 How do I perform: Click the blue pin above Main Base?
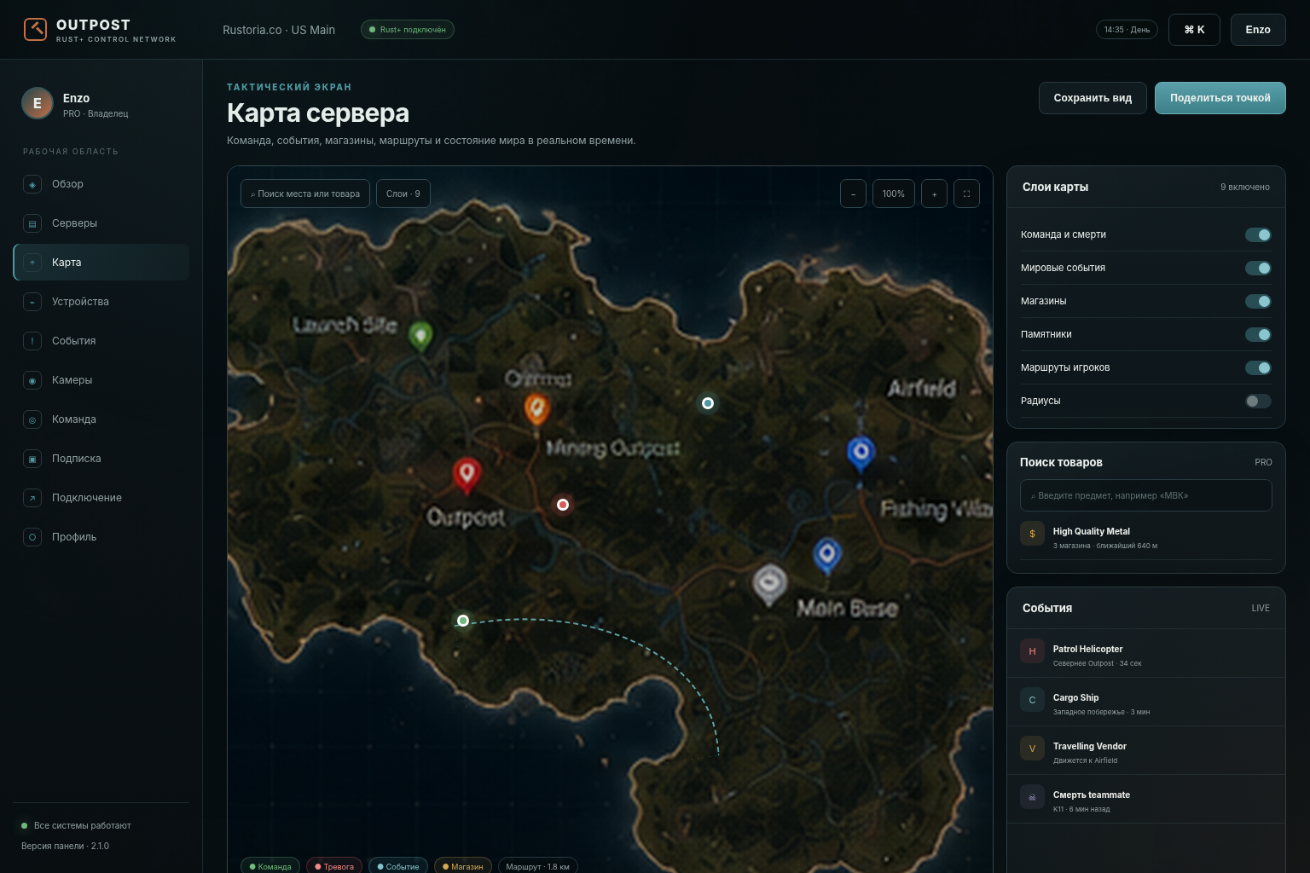tap(827, 555)
